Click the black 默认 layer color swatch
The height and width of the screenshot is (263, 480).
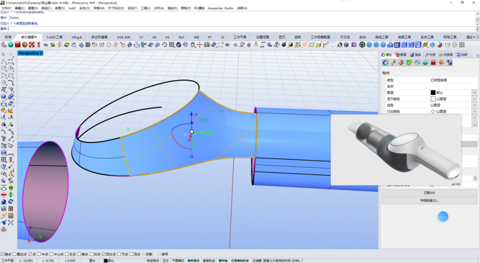433,93
